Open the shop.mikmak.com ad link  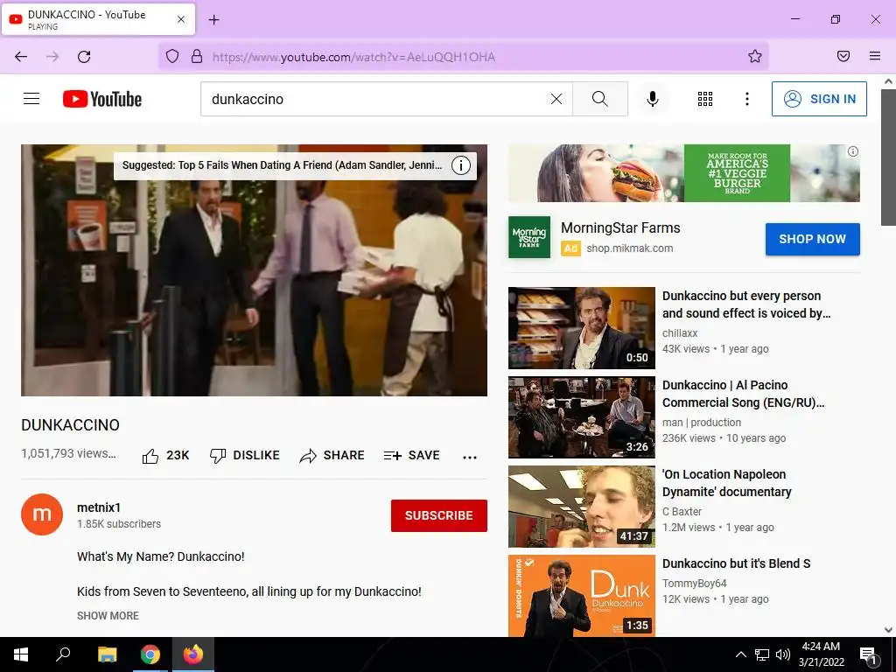630,248
